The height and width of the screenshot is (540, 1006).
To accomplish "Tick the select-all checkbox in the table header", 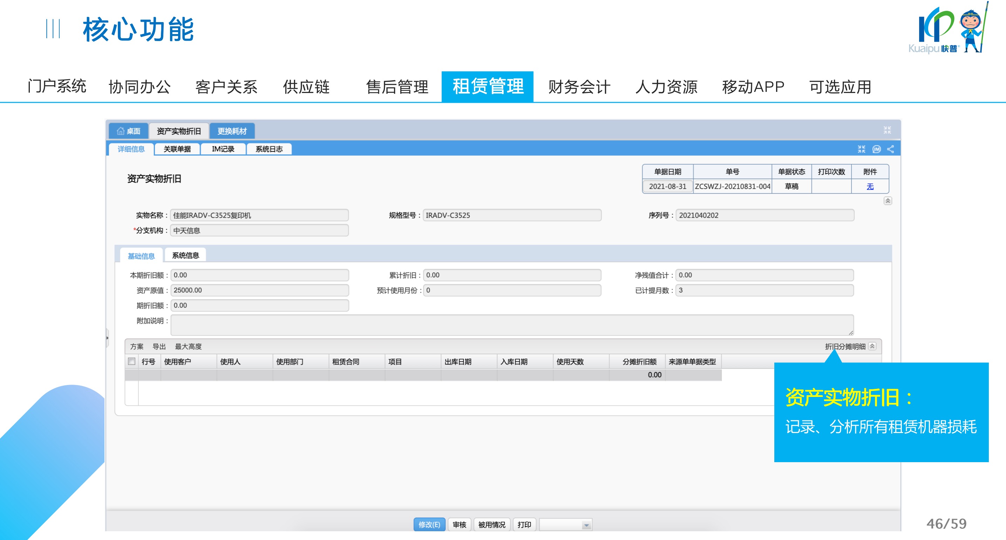I will 132,362.
